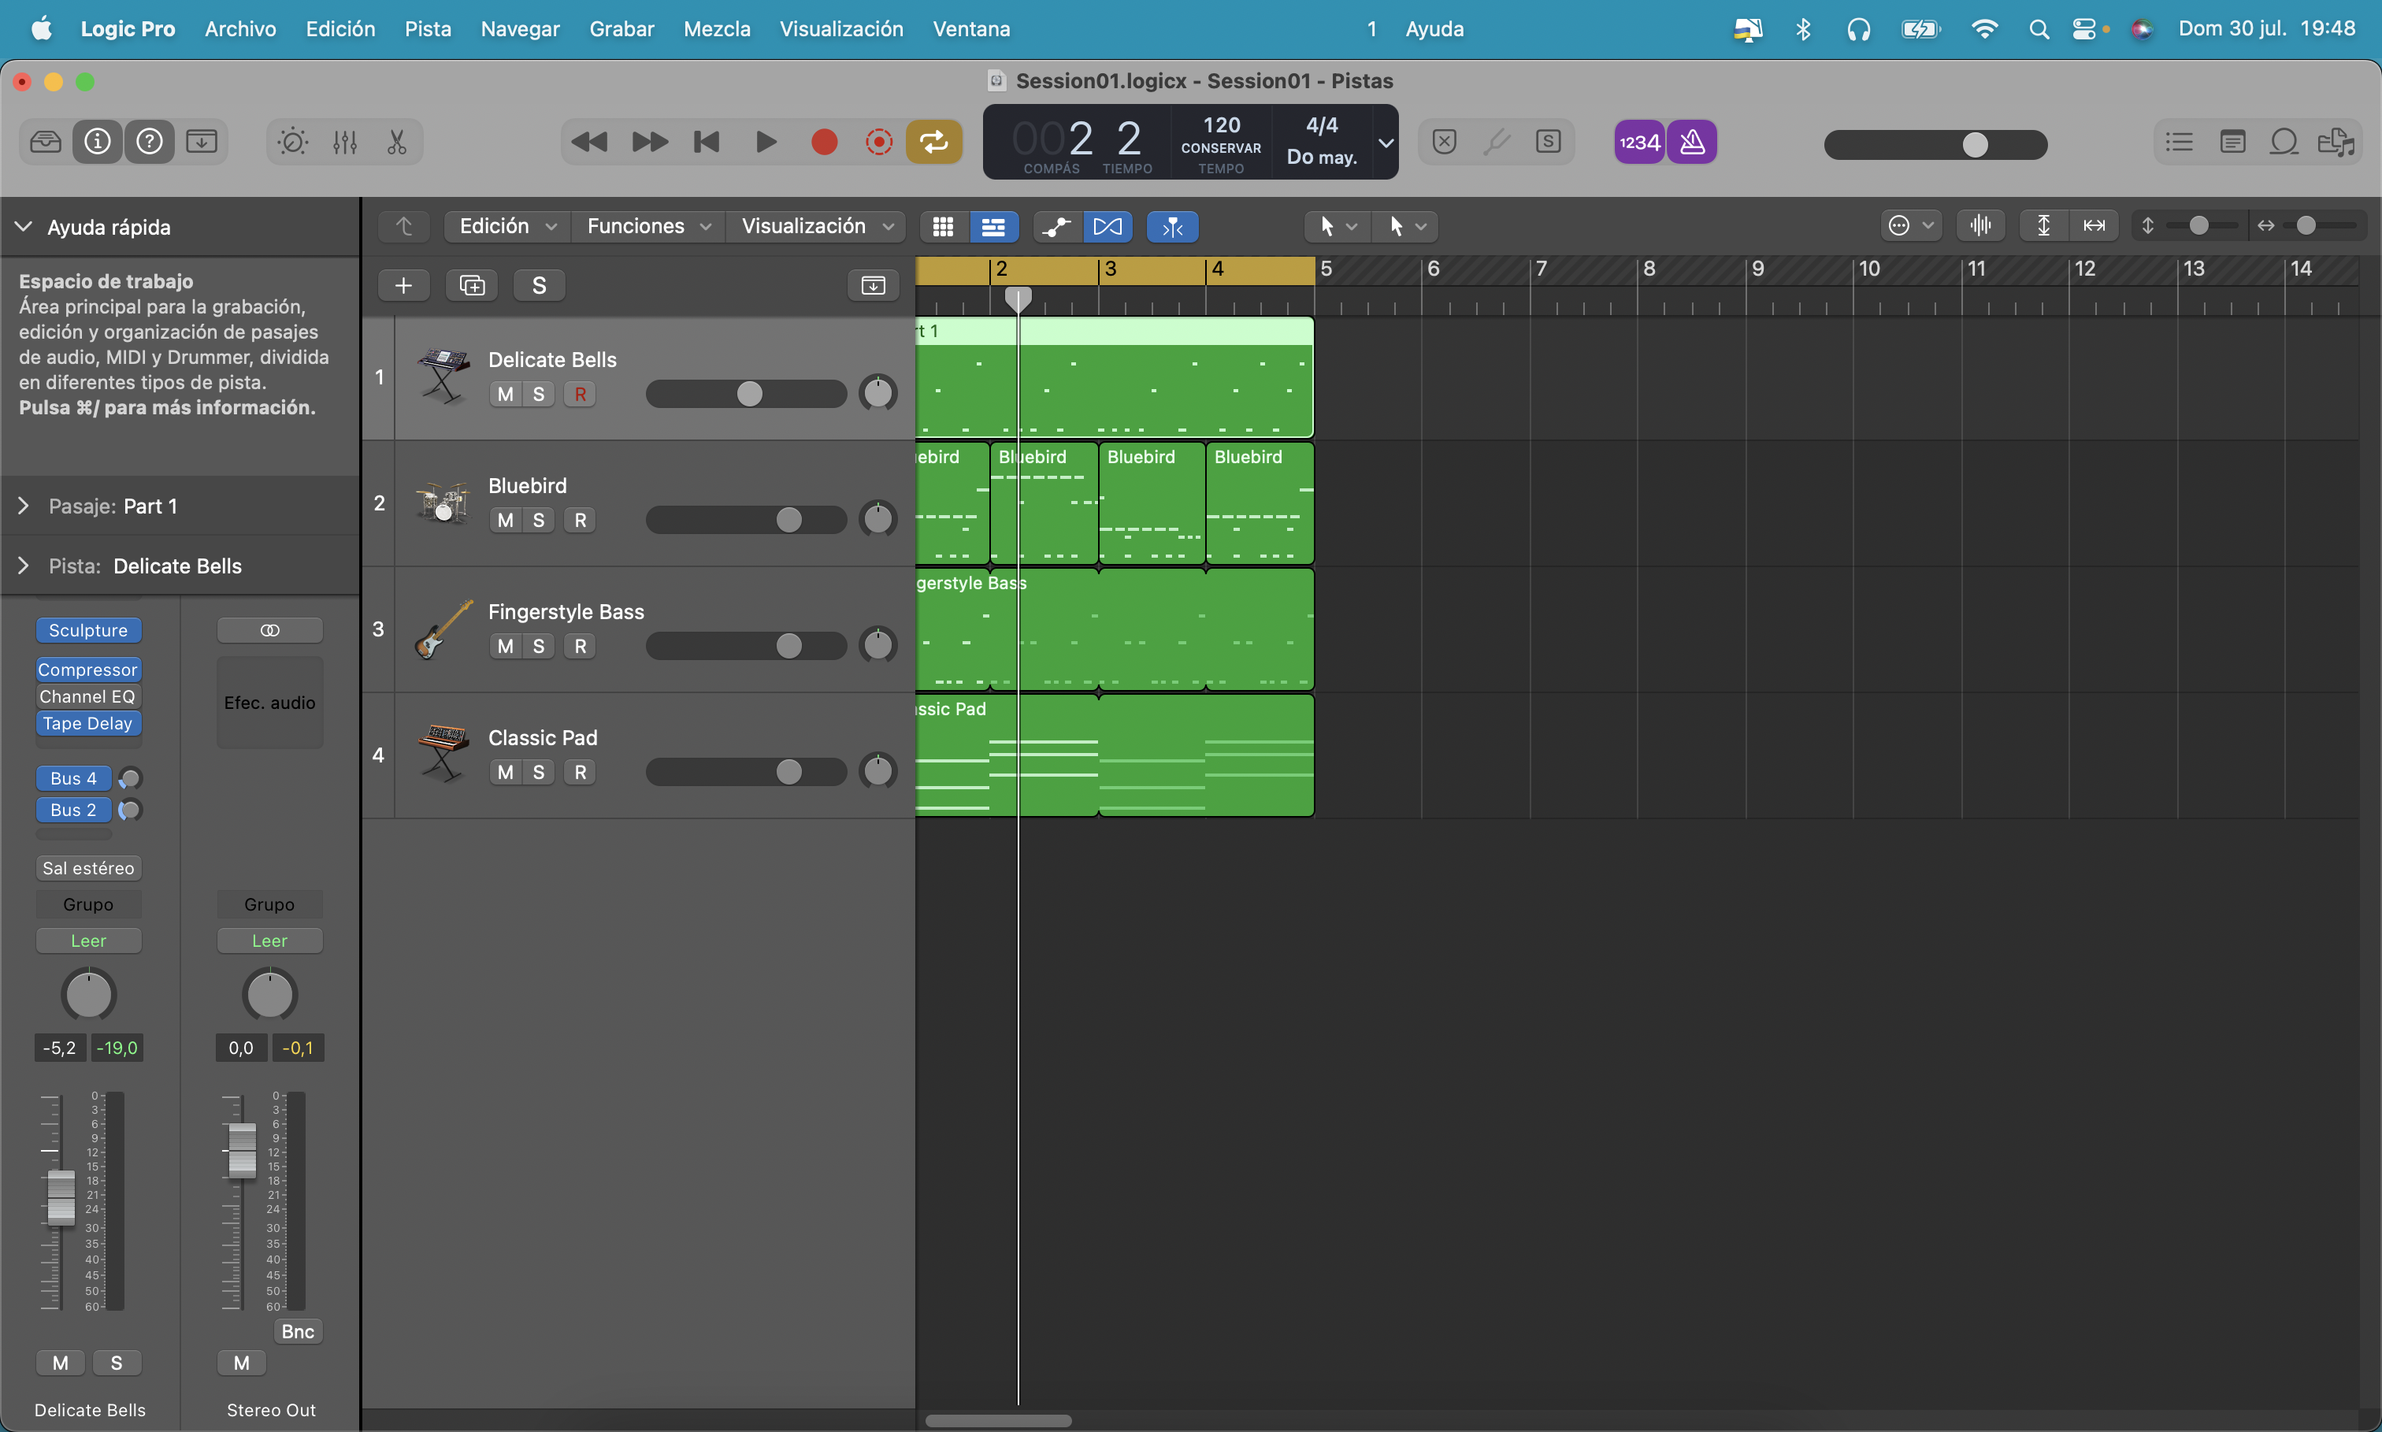Add a new track with plus button
2382x1432 pixels.
pyautogui.click(x=403, y=286)
